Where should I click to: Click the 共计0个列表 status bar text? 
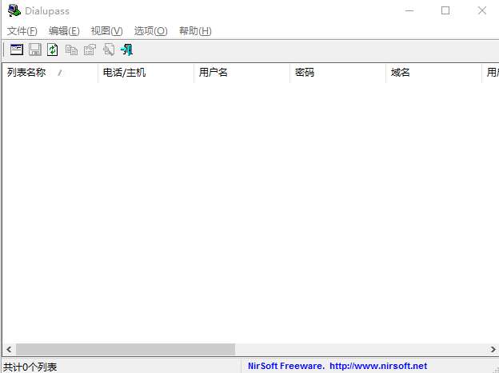click(x=30, y=367)
